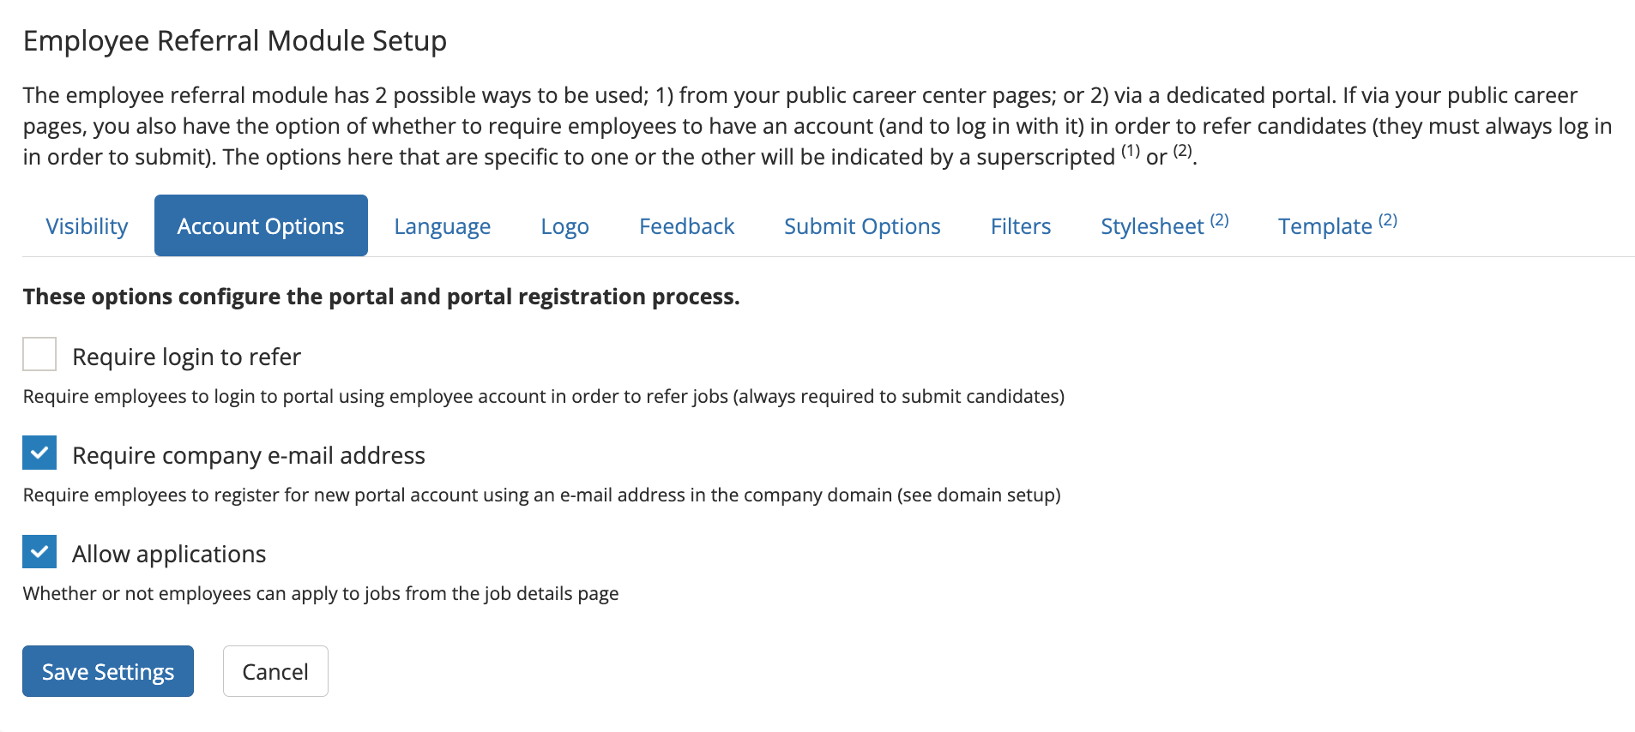Uncheck the Require company e-mail address checkbox

tap(39, 453)
